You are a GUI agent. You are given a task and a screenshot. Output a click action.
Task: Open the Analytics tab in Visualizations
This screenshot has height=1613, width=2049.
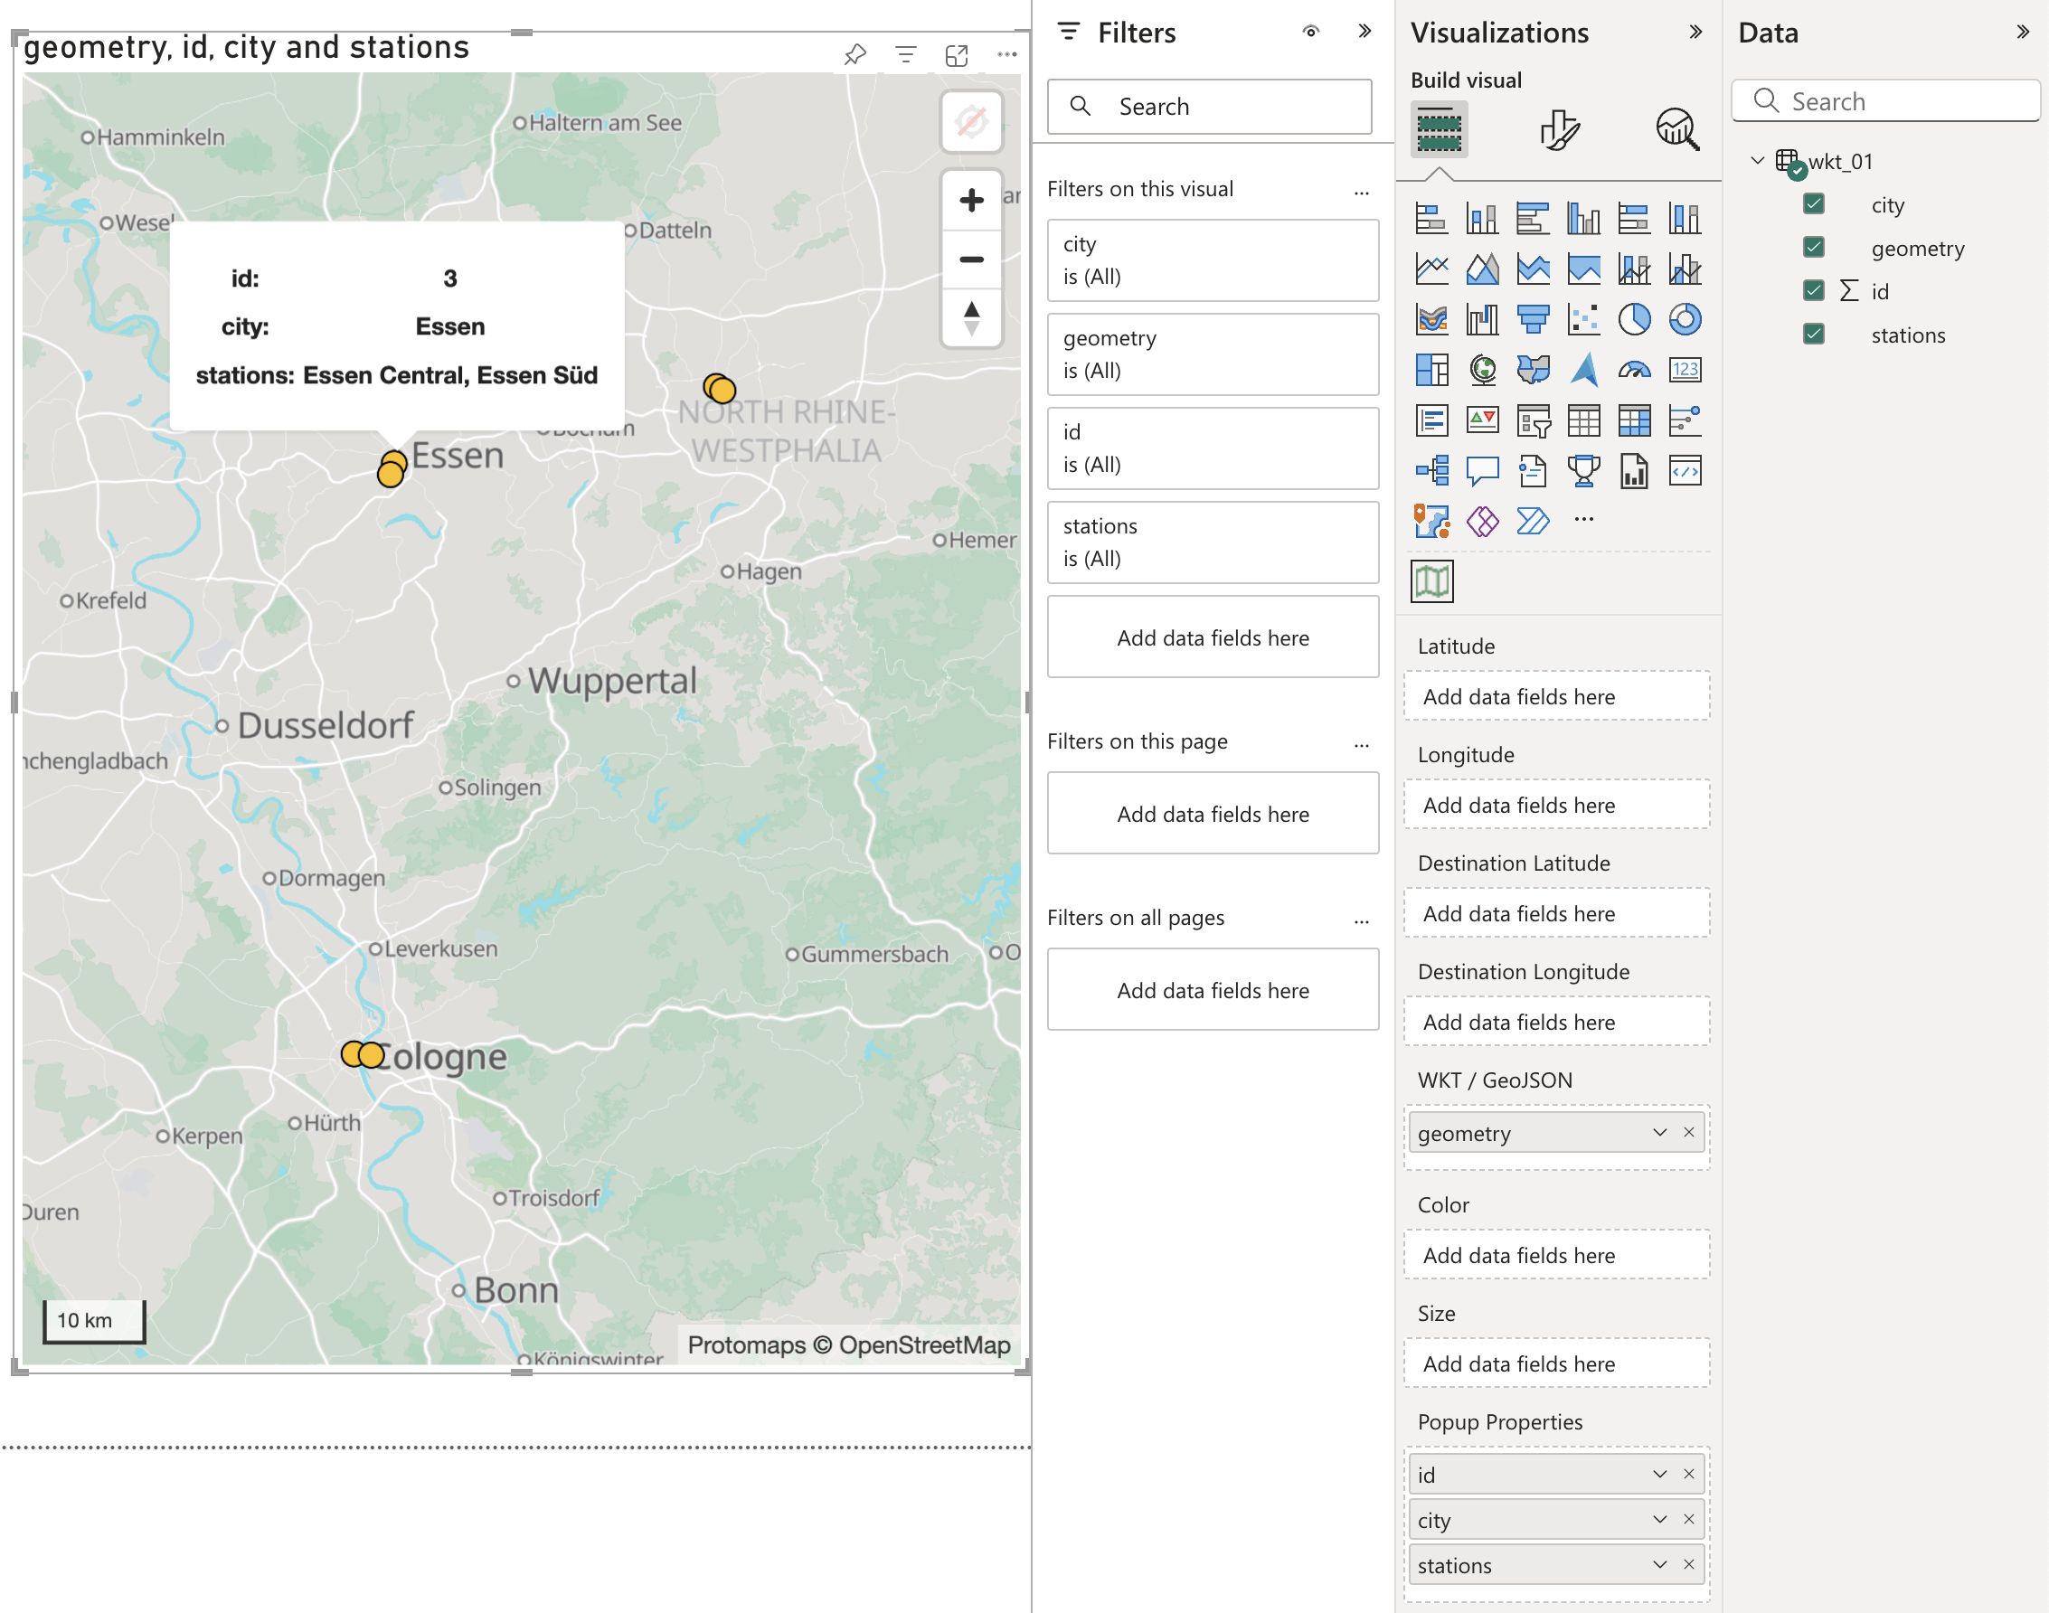coord(1678,130)
